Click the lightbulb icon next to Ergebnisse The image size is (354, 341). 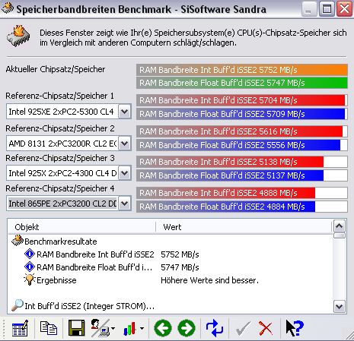(30, 279)
